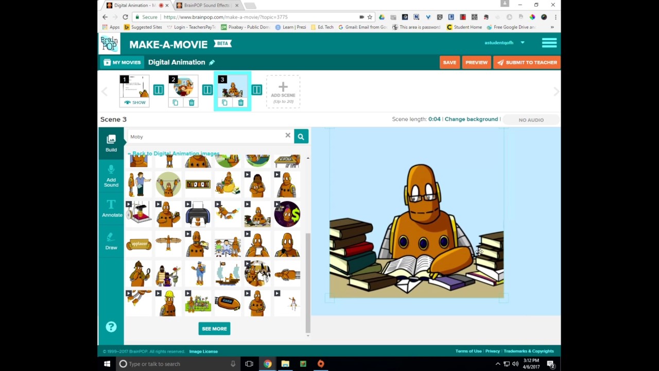Select Moby image on the canvas
Viewport: 659px width, 371px height.
pos(417,230)
